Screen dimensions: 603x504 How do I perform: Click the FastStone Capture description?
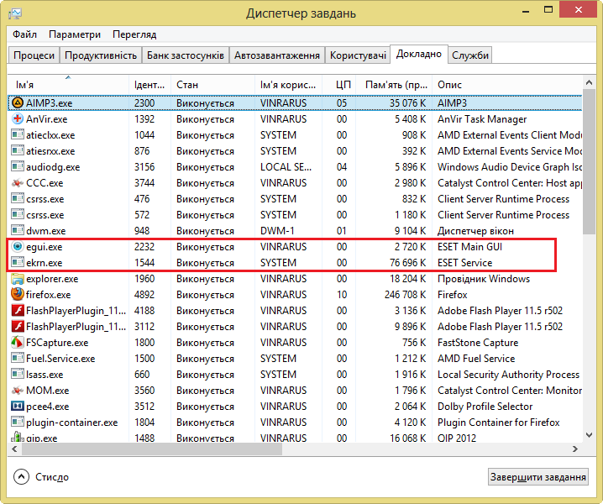(x=478, y=343)
